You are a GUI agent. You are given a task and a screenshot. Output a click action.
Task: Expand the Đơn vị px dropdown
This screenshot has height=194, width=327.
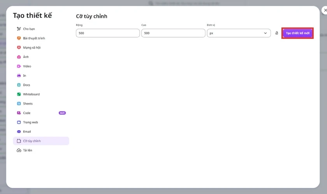point(239,33)
